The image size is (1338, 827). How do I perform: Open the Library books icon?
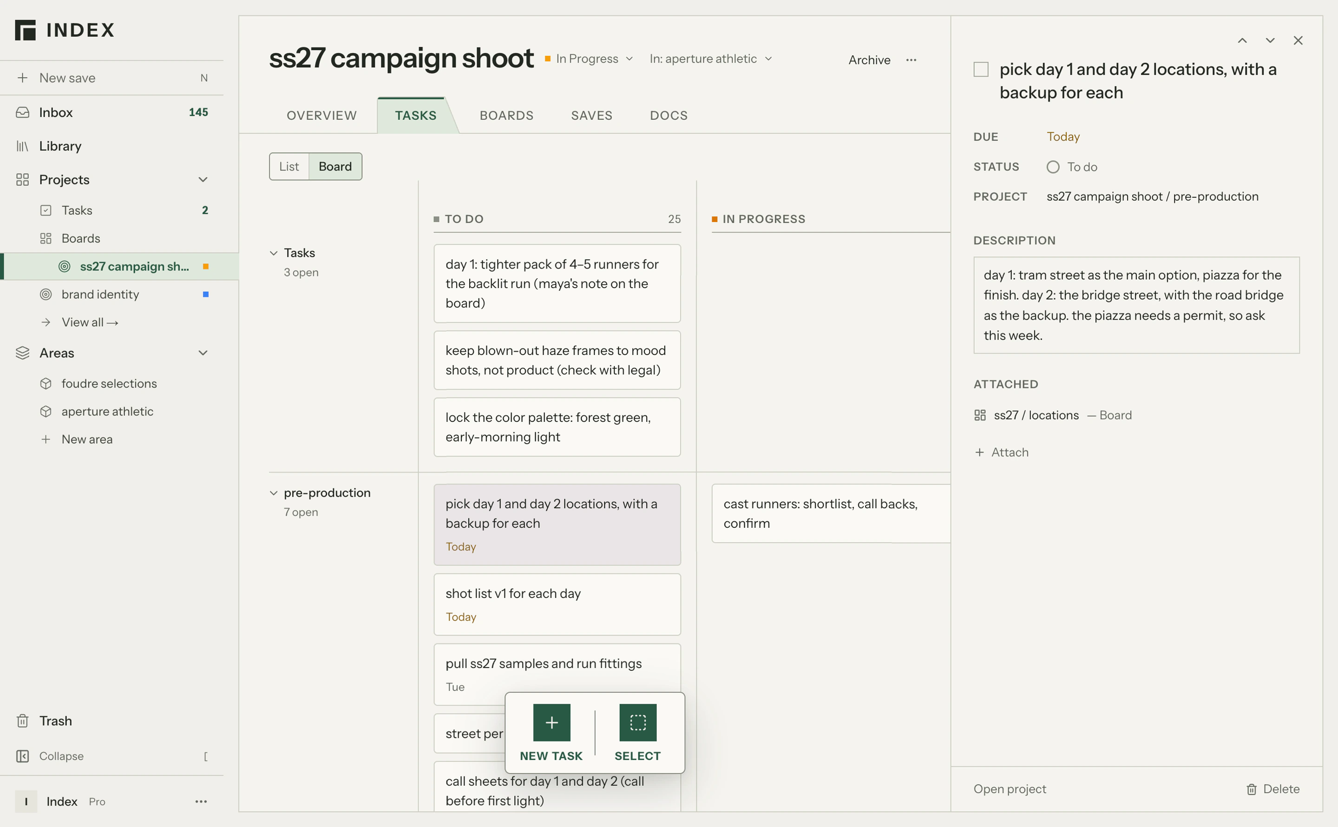tap(22, 146)
